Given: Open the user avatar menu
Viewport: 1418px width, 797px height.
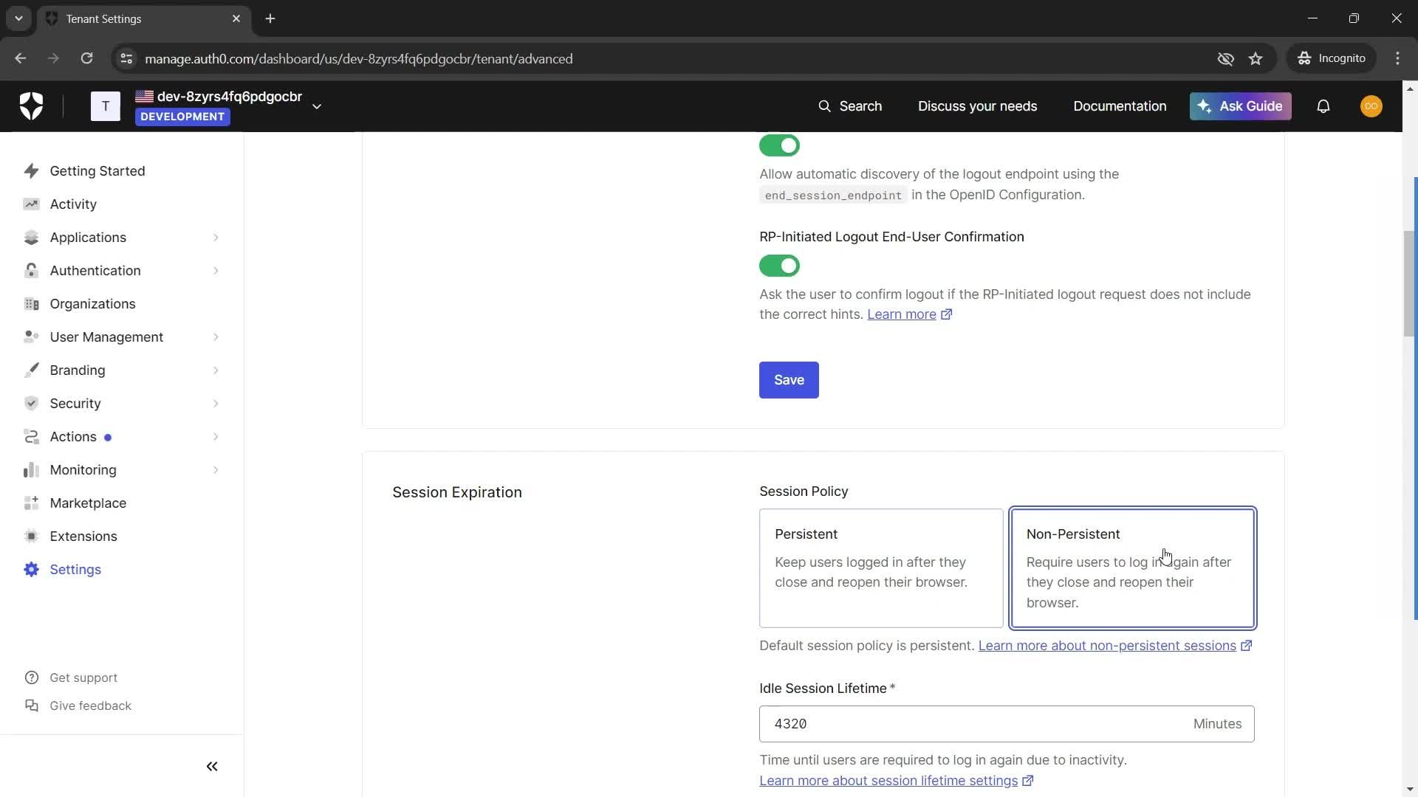Looking at the screenshot, I should click(x=1371, y=106).
